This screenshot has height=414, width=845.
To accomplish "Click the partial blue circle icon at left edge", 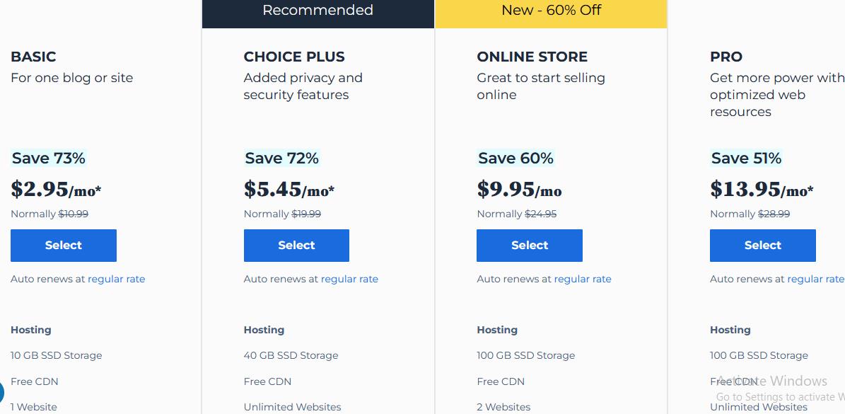I will [1, 392].
